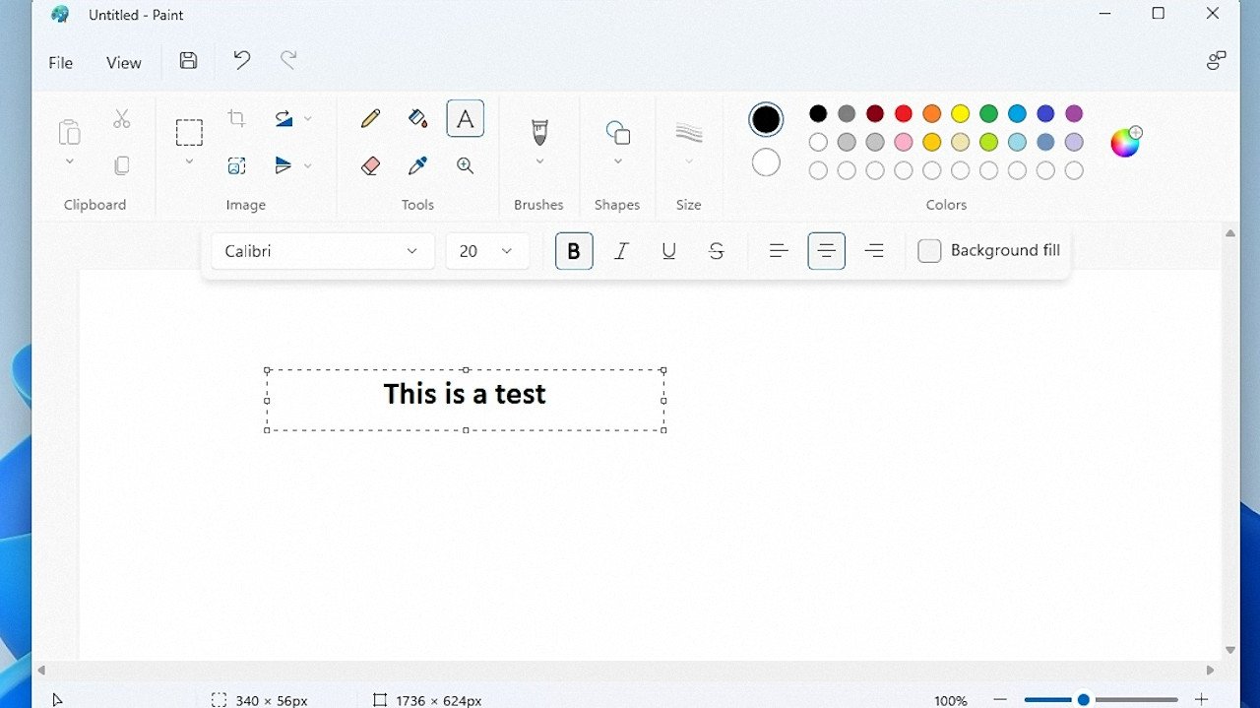Align text left
This screenshot has height=708, width=1260.
(x=779, y=251)
